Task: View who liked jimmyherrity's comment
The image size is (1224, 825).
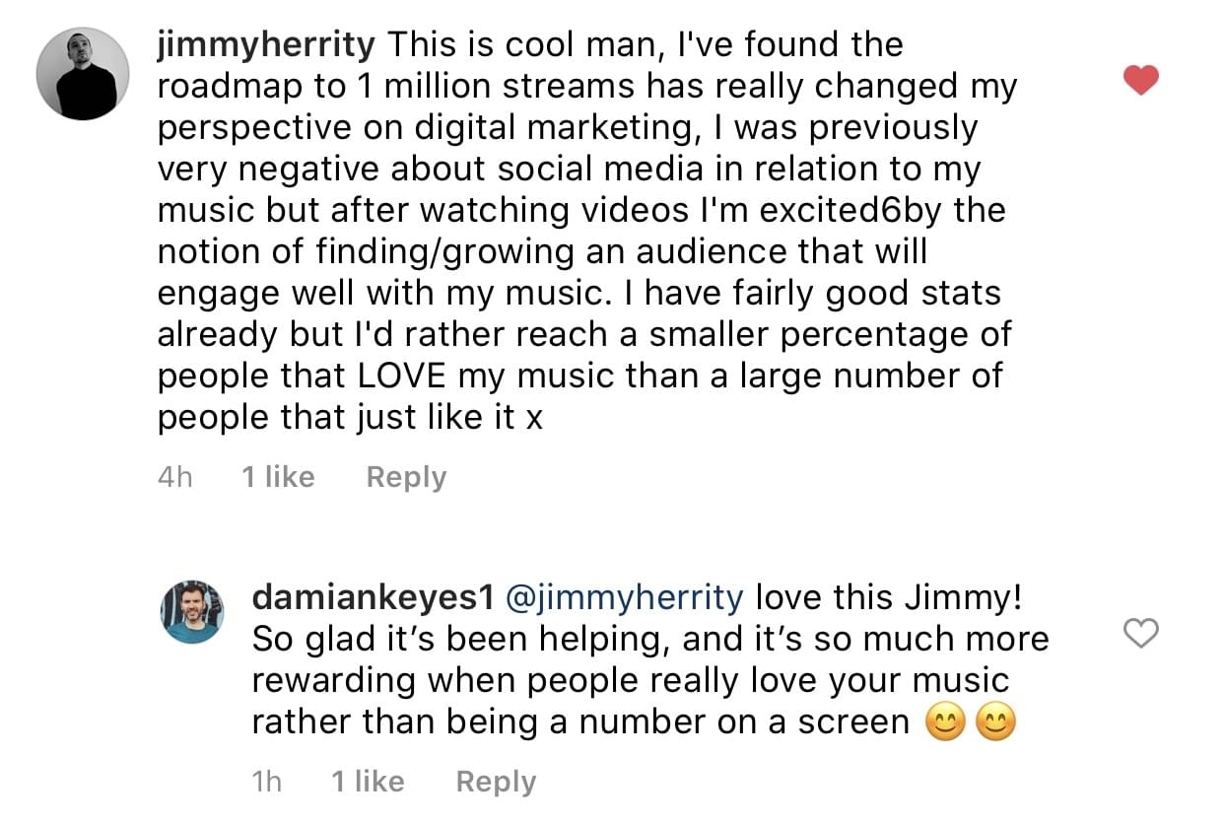Action: pos(278,477)
